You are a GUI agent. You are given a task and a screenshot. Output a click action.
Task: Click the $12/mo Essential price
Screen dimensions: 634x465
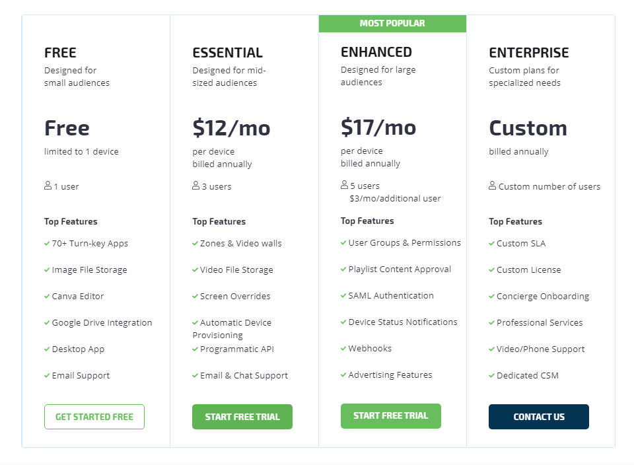(x=231, y=127)
